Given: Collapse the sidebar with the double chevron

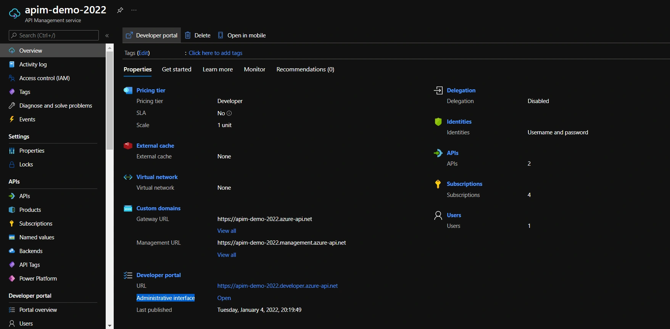Looking at the screenshot, I should pos(107,35).
